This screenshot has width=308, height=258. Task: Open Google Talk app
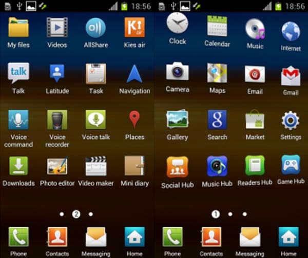pos(18,73)
